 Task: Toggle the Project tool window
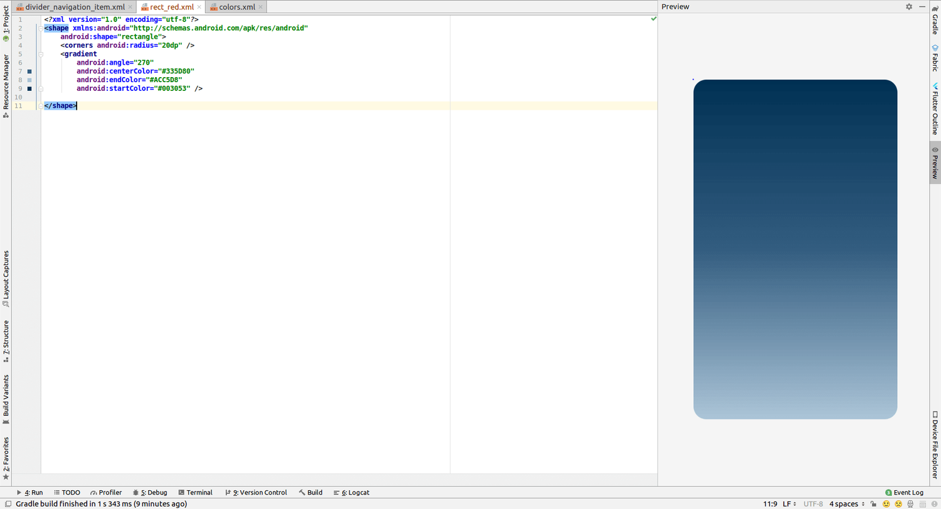click(6, 25)
